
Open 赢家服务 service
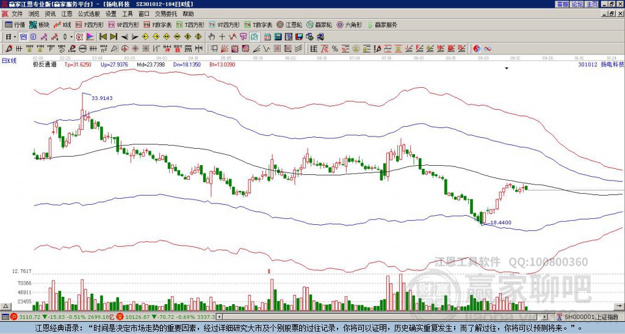pos(382,24)
